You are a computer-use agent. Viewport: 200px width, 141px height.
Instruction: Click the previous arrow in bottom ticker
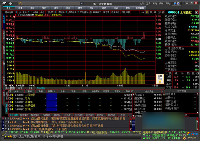pos(6,137)
